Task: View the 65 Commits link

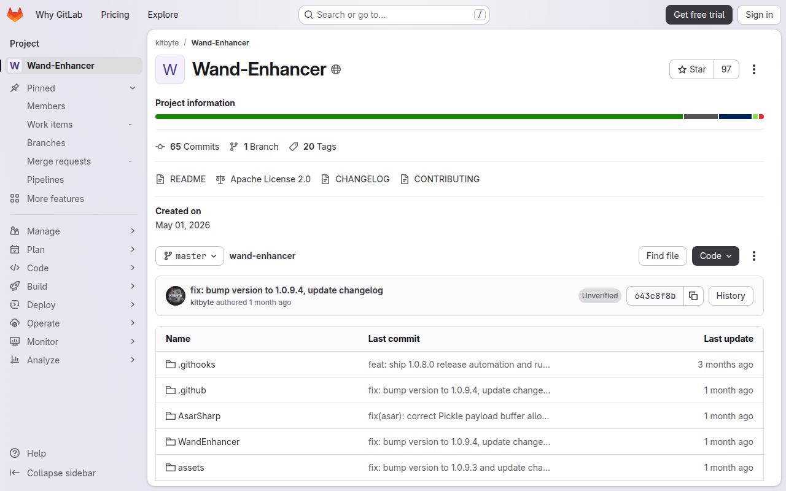Action: 187,147
